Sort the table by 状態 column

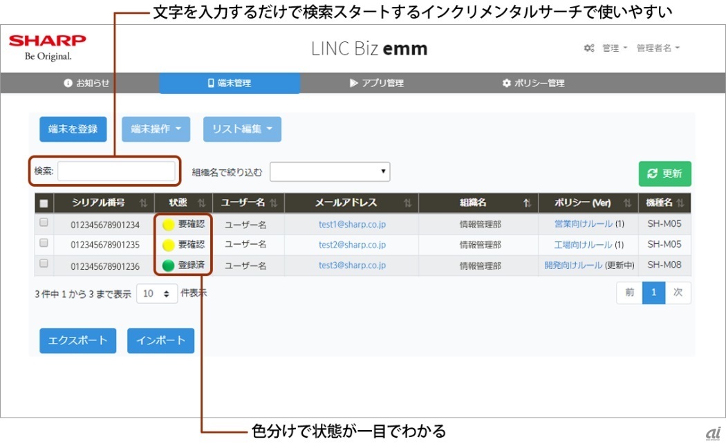click(x=184, y=203)
